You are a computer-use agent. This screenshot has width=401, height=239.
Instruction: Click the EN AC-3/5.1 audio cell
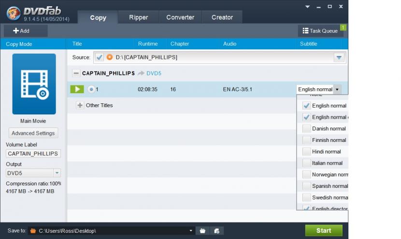[237, 89]
